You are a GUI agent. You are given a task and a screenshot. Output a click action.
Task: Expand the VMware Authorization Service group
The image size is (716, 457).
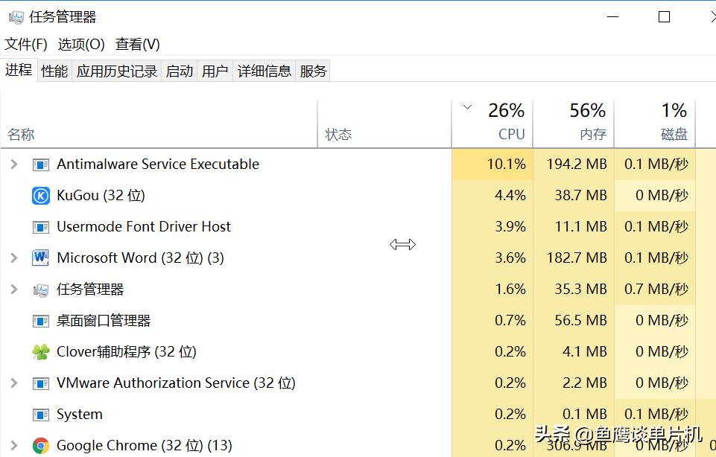click(13, 383)
